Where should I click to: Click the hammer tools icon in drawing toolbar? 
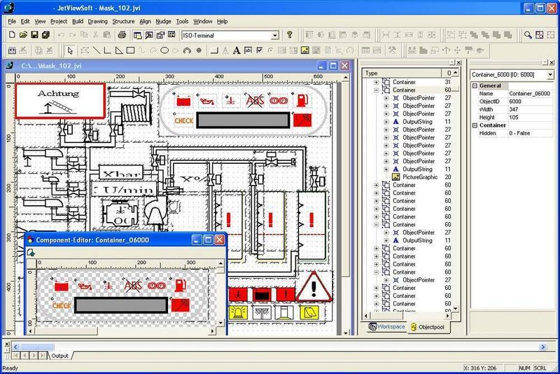coord(392,50)
